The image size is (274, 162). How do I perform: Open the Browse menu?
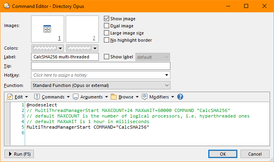click(x=126, y=97)
